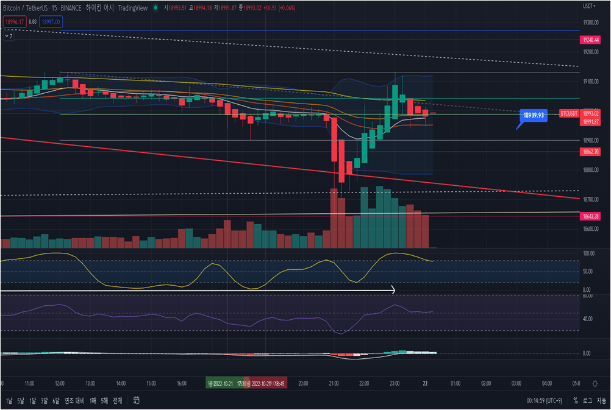Select the 5해 time range
The height and width of the screenshot is (410, 611).
104,400
